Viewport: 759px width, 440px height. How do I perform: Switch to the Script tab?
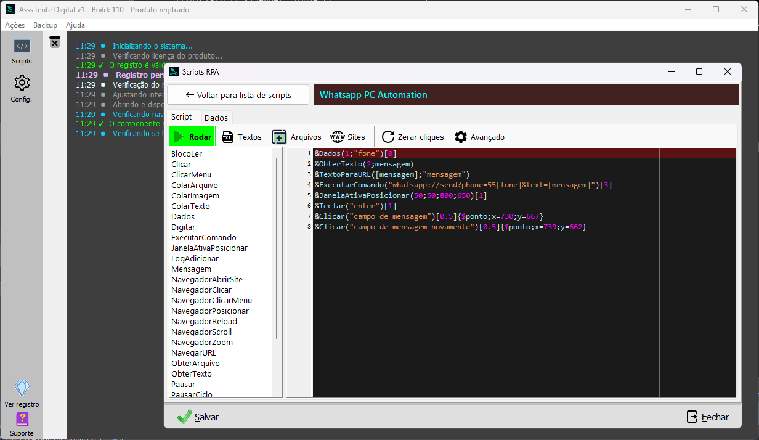click(182, 116)
